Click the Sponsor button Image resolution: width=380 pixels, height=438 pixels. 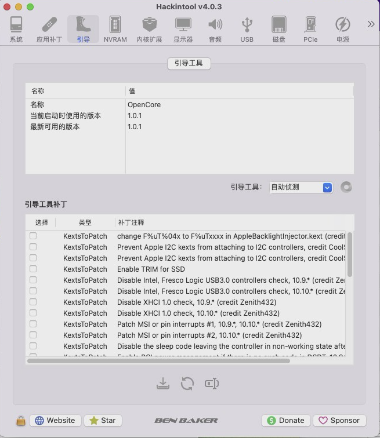point(339,421)
